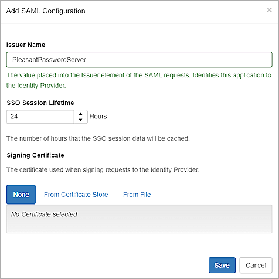Switch to From Certificate Store tab
The image size is (279, 279).
tap(76, 195)
